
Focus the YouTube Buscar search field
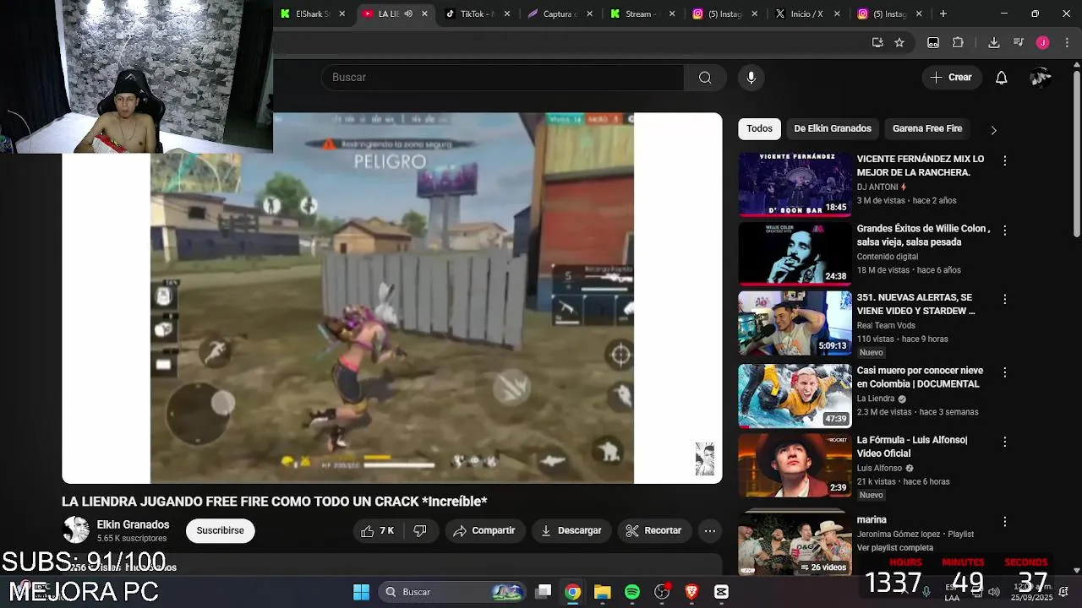(x=502, y=78)
